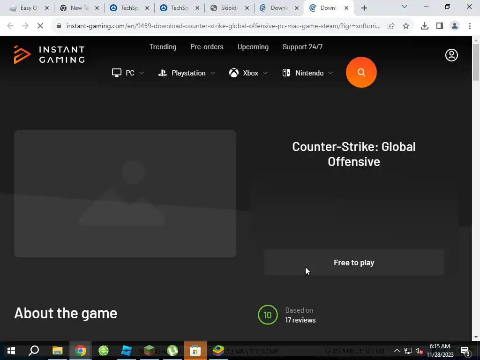Viewport: 480px width, 360px height.
Task: Open the tab search chevron
Action: 405,7
